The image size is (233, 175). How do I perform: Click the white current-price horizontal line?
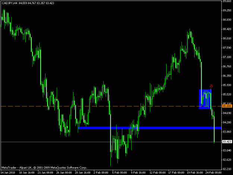111,142
